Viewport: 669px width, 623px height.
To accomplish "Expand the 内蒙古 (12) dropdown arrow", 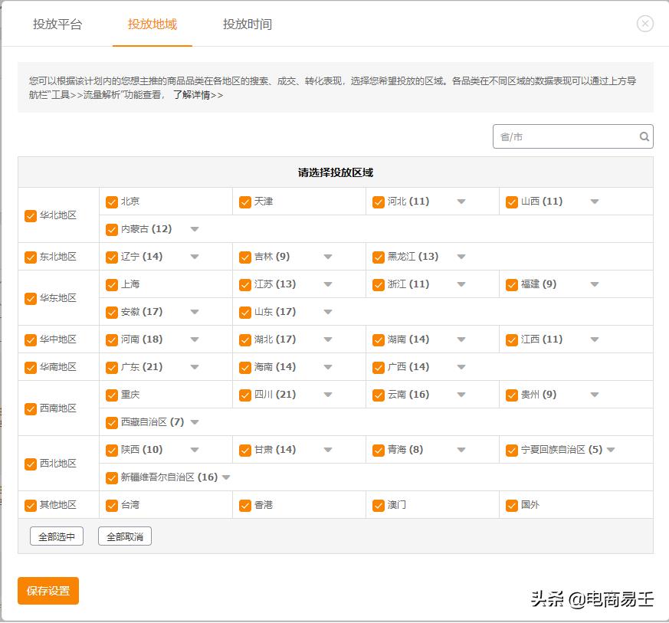I will tap(195, 229).
